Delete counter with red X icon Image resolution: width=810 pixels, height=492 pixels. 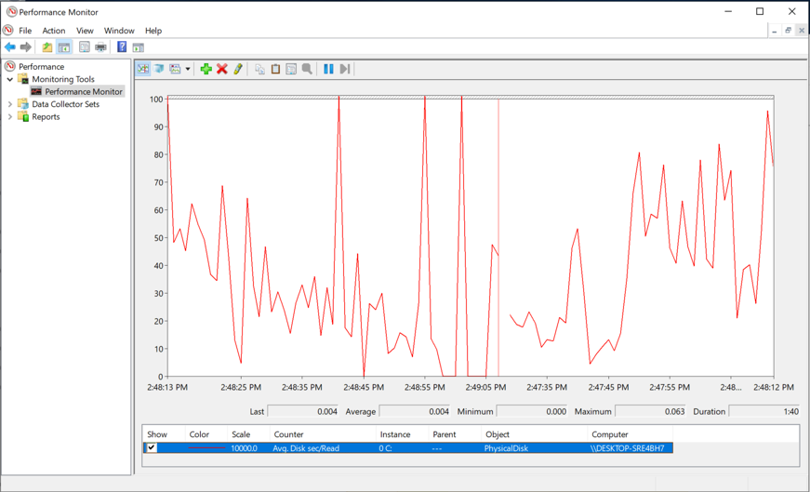coord(222,69)
